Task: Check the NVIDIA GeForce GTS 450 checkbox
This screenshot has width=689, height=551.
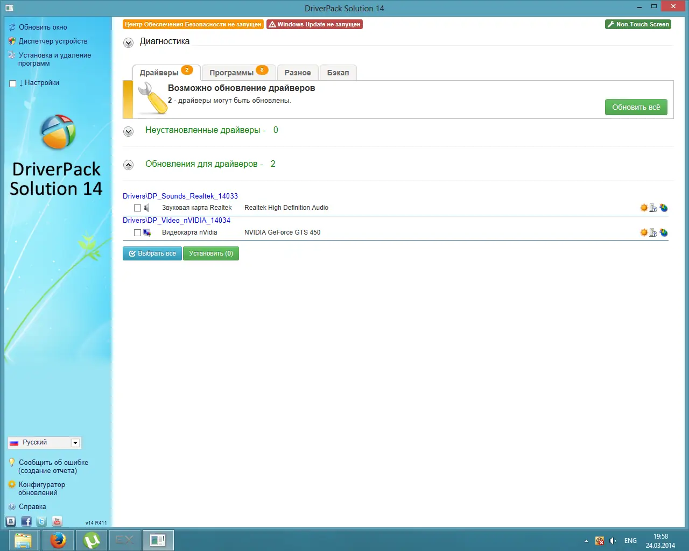Action: click(x=137, y=232)
